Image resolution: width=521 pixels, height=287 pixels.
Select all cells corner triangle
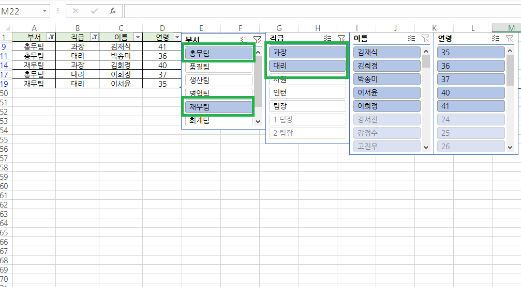coord(7,28)
